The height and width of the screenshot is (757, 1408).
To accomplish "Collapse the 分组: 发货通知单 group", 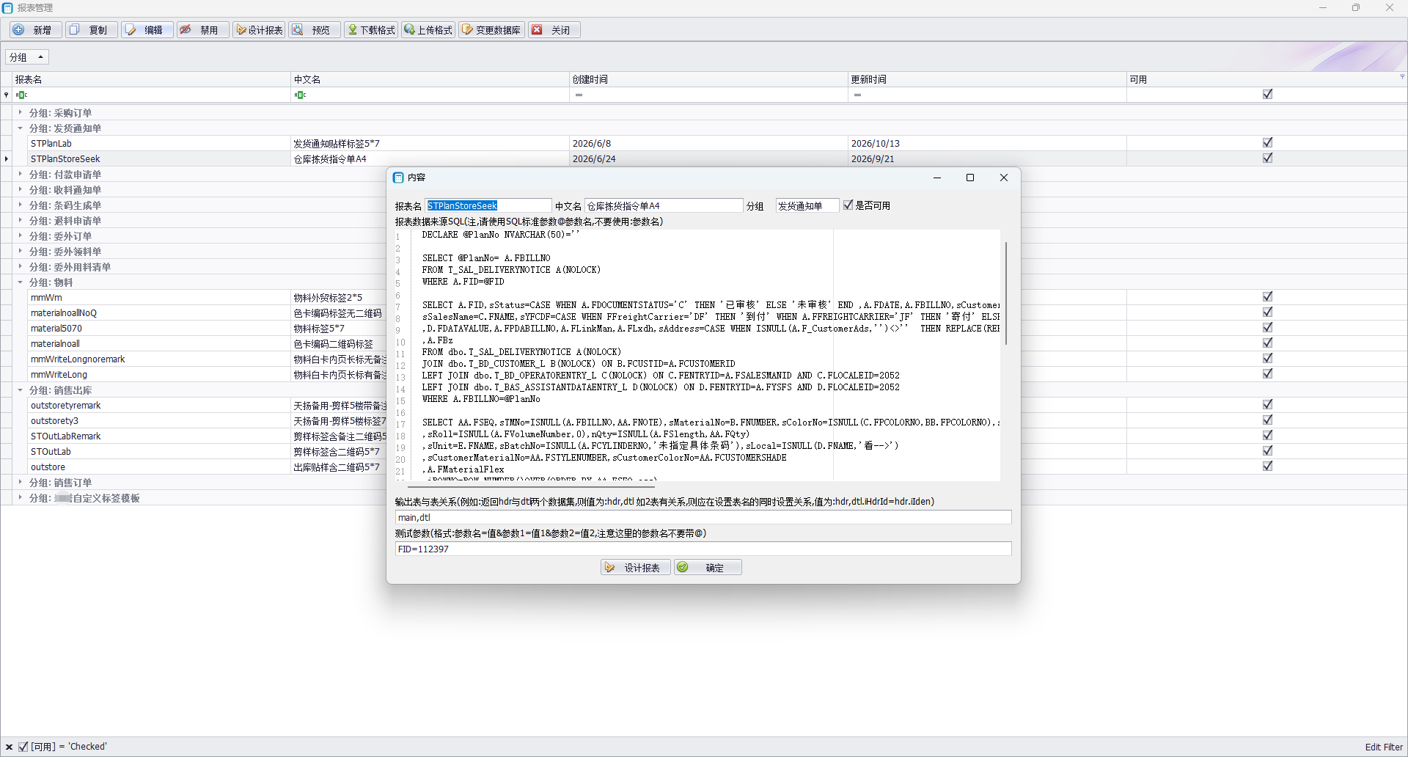I will 20,128.
